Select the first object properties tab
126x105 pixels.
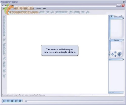pos(111,16)
